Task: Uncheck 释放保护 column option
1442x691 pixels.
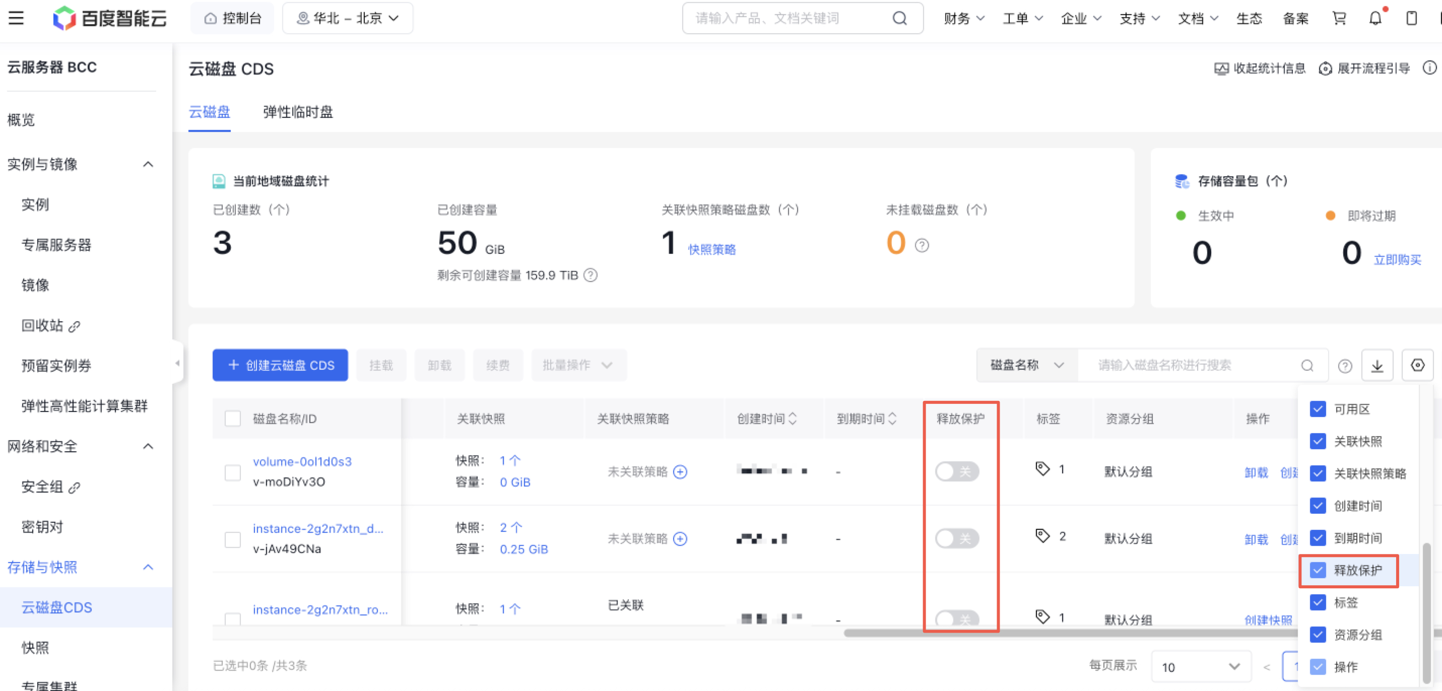Action: tap(1318, 570)
